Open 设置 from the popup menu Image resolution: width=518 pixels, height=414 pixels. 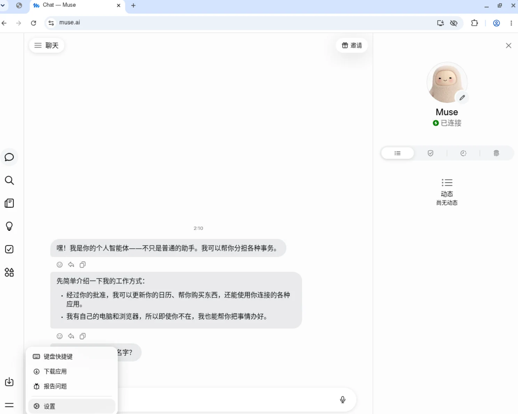pyautogui.click(x=72, y=406)
